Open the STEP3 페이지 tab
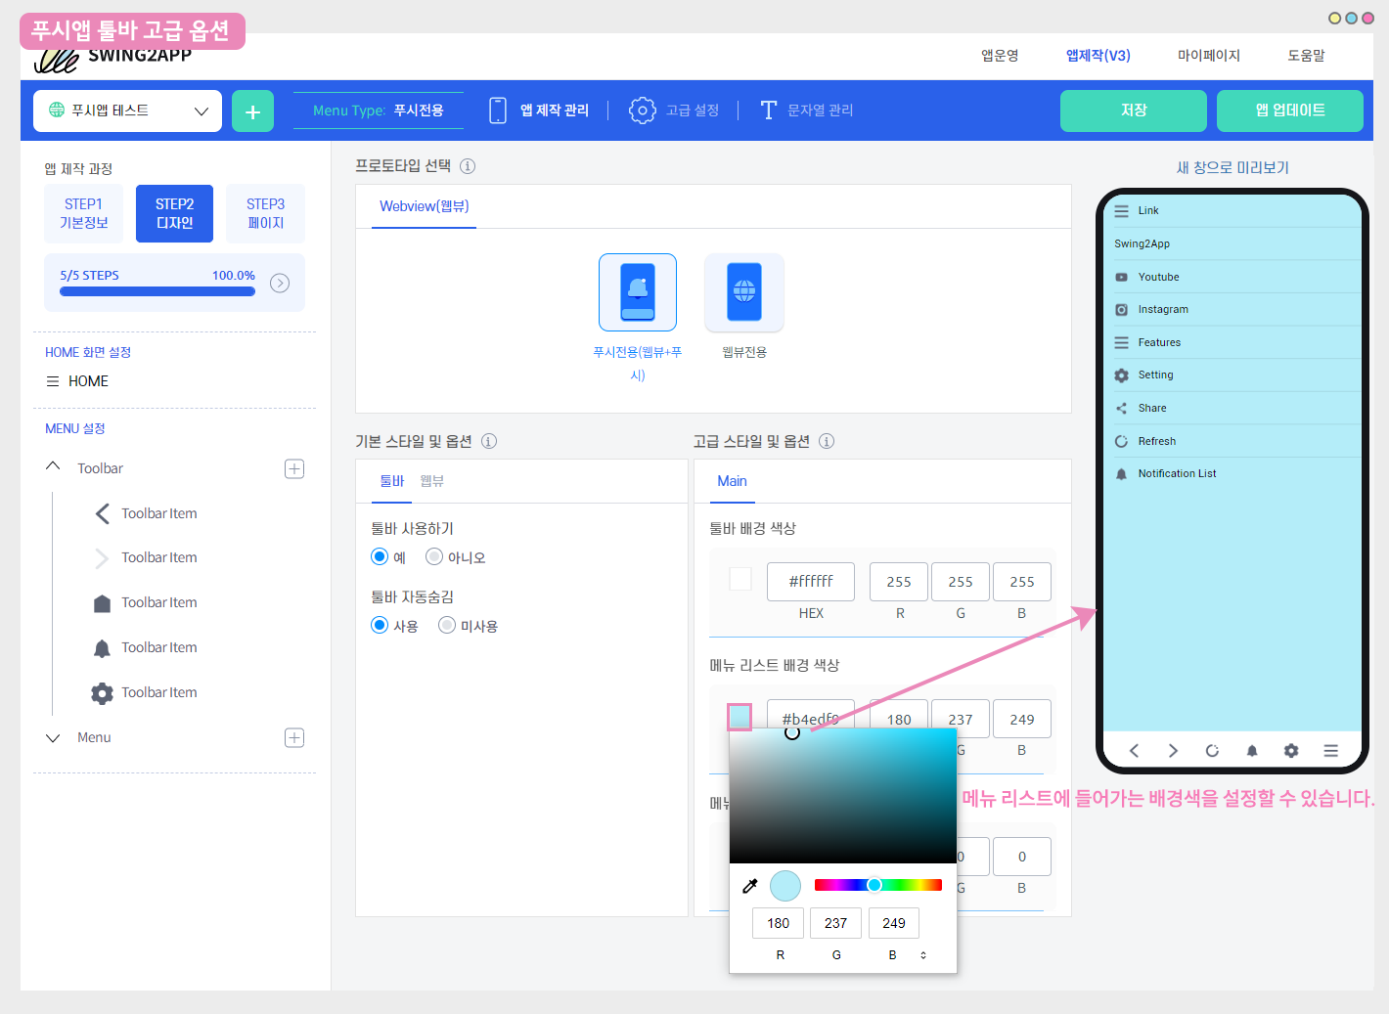Image resolution: width=1389 pixels, height=1014 pixels. 265,213
